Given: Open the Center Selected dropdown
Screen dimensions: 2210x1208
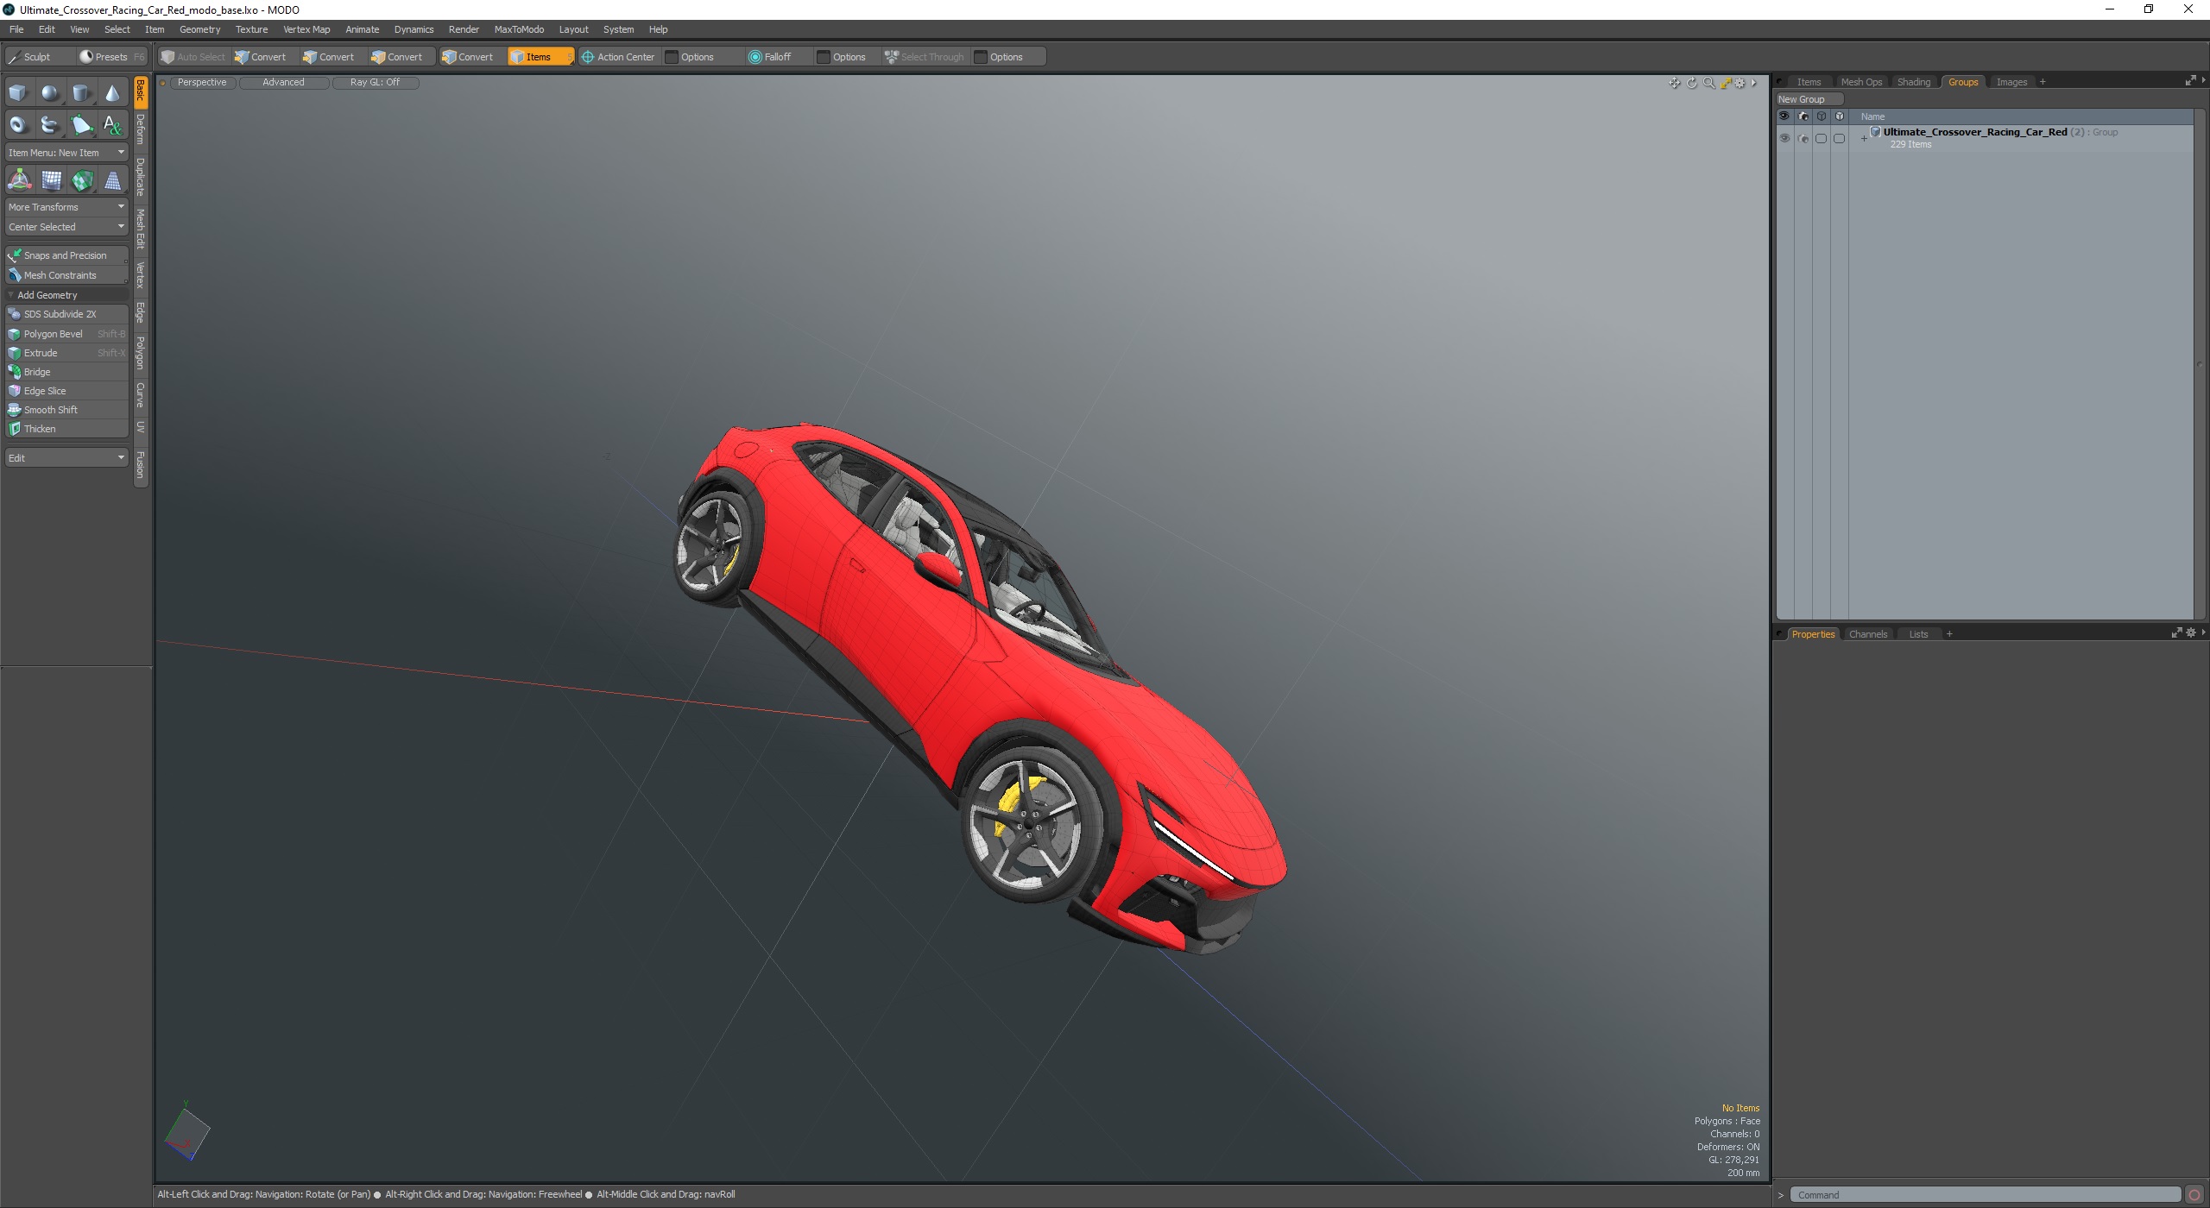Looking at the screenshot, I should pos(66,227).
